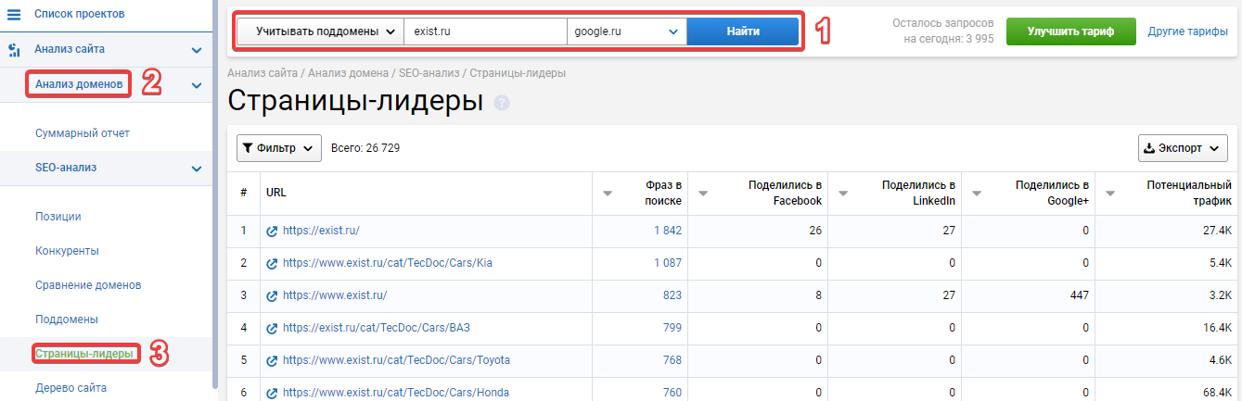Open Суммарный отчет report
Screen dimensions: 1242x401
click(83, 133)
